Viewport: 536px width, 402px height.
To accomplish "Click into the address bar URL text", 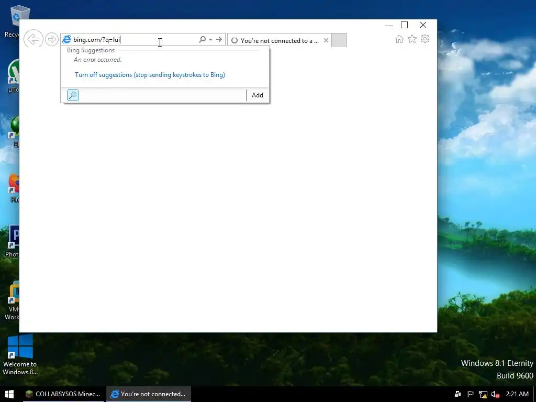I will [x=97, y=40].
